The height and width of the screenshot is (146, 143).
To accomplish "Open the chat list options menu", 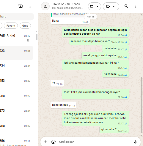I will [x=30, y=6].
